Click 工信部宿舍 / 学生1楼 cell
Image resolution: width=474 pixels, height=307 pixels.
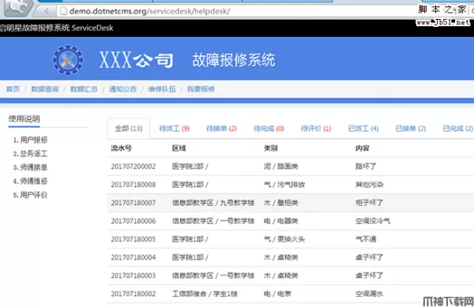tap(205, 294)
